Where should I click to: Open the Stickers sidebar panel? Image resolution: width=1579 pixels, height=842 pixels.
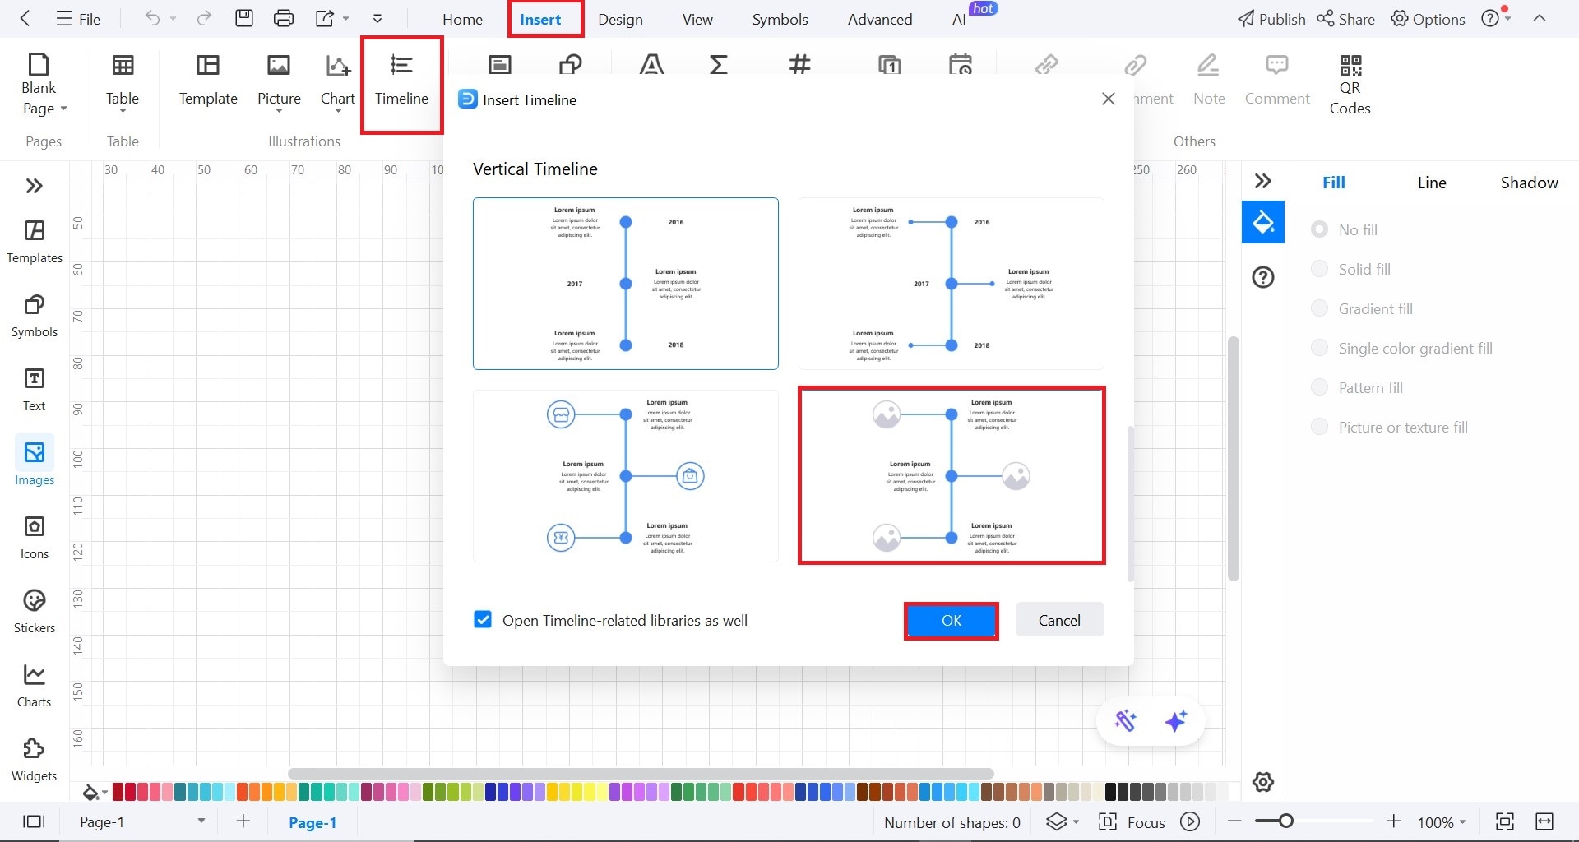[x=35, y=612]
